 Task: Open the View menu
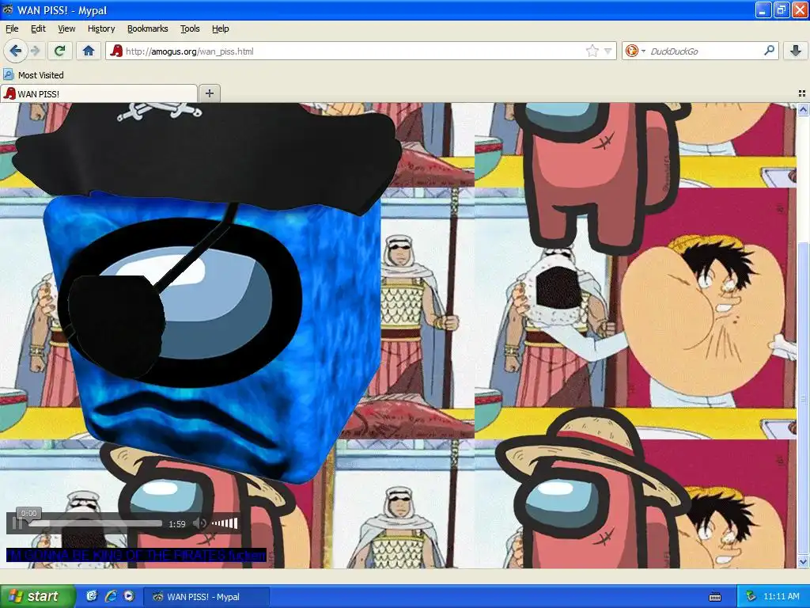(66, 28)
